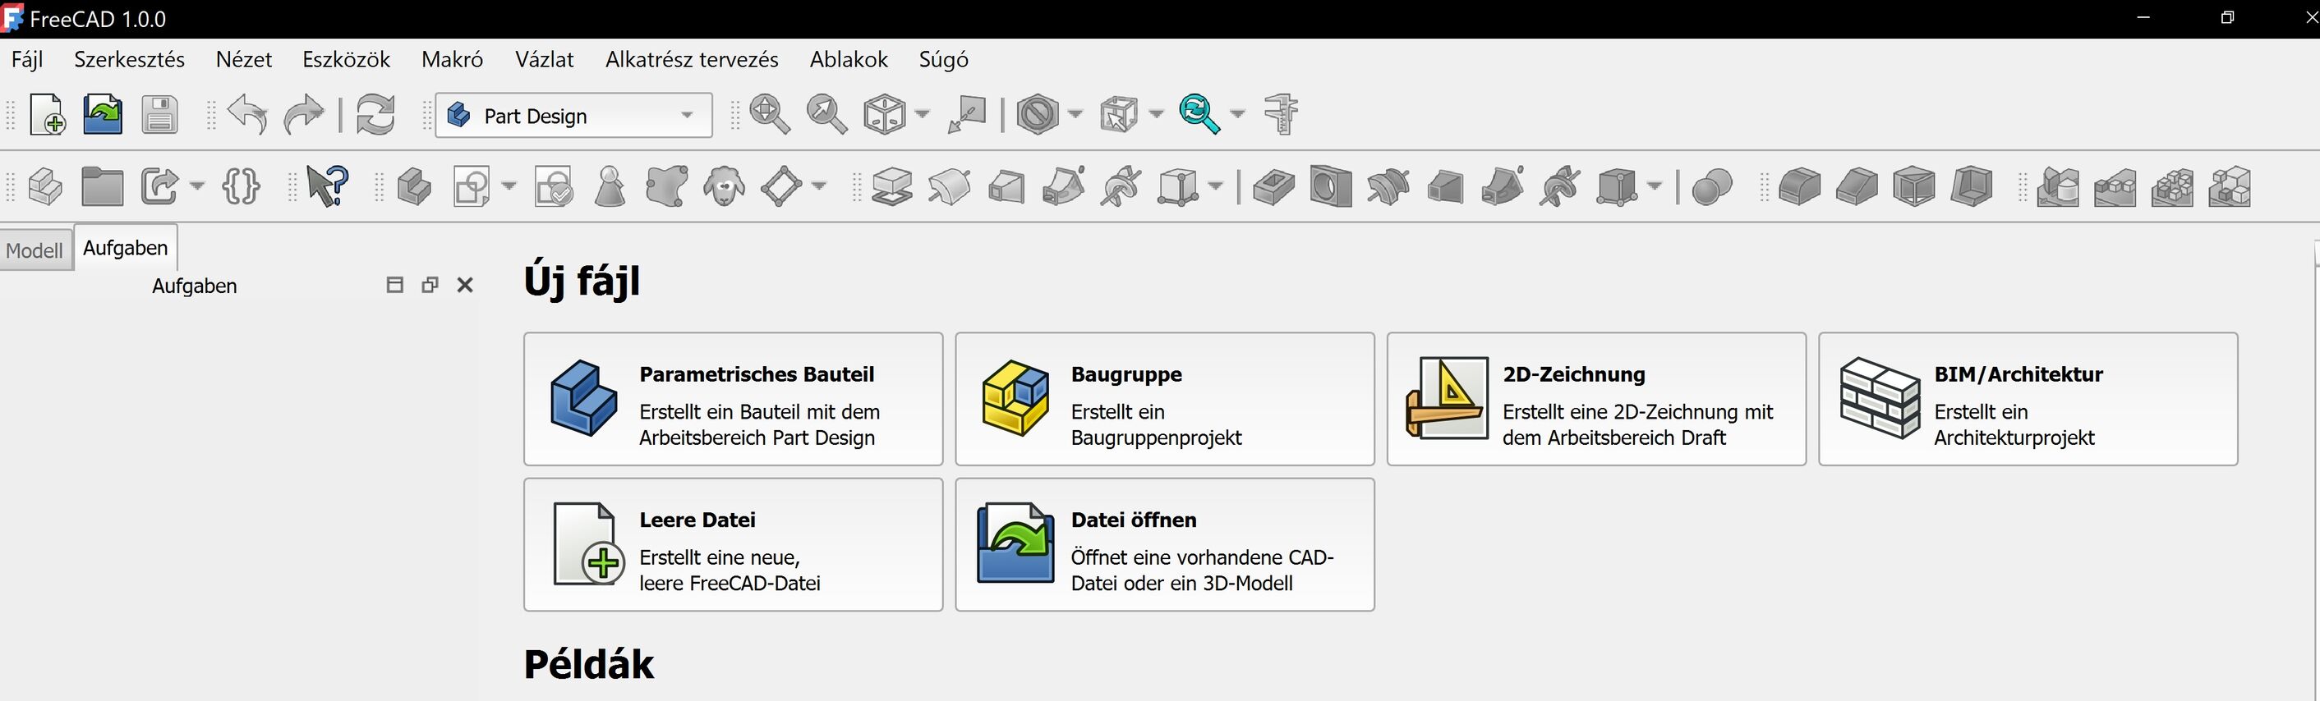This screenshot has width=2320, height=701.
Task: Click the Aufgaben panel collapse icon
Action: click(x=394, y=286)
